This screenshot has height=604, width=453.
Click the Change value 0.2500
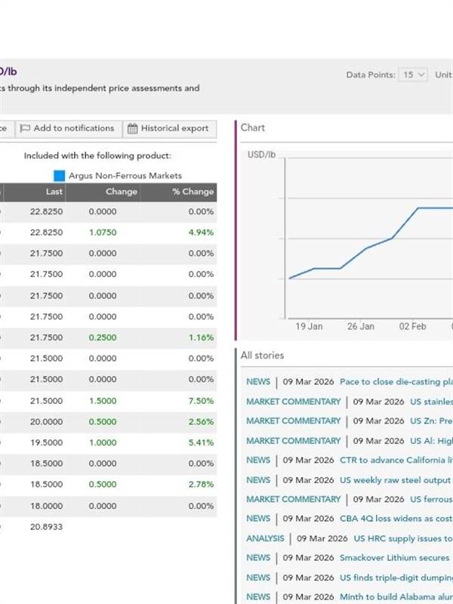pyautogui.click(x=103, y=337)
